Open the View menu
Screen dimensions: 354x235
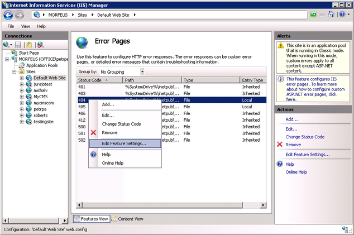26,26
